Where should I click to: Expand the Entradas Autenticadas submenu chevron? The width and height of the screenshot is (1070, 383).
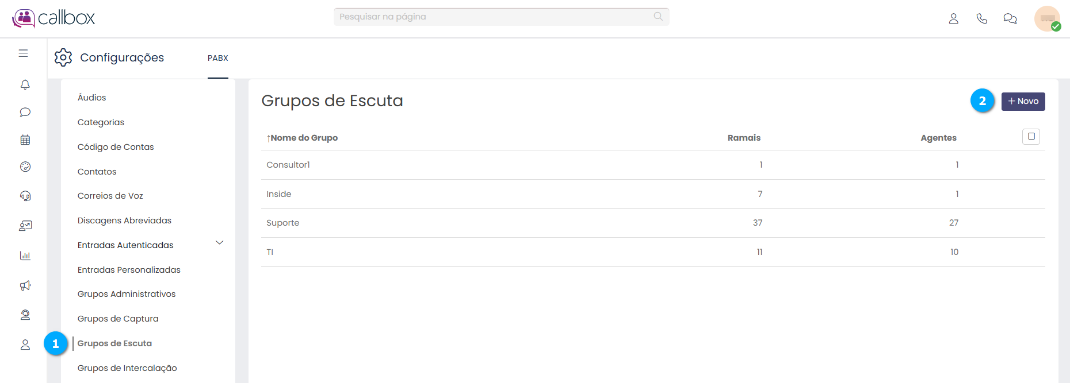pyautogui.click(x=219, y=243)
